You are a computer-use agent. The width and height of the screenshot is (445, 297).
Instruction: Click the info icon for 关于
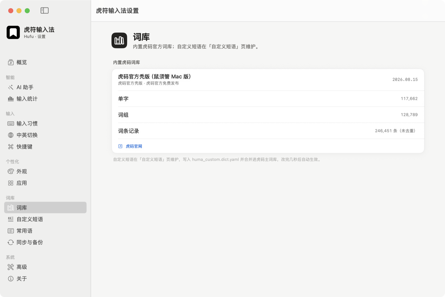pyautogui.click(x=11, y=279)
